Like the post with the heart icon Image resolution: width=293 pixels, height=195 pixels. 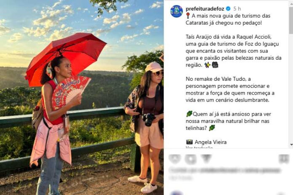point(175,158)
